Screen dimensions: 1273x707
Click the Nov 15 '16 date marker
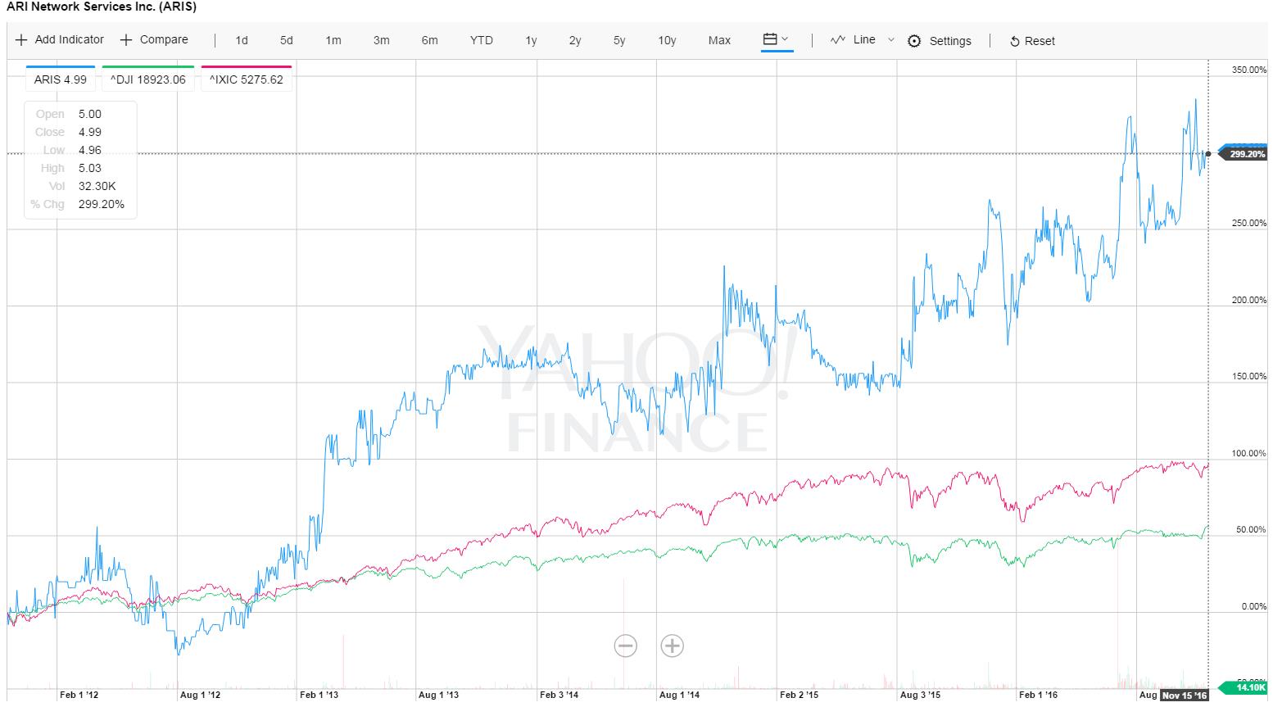click(1185, 695)
